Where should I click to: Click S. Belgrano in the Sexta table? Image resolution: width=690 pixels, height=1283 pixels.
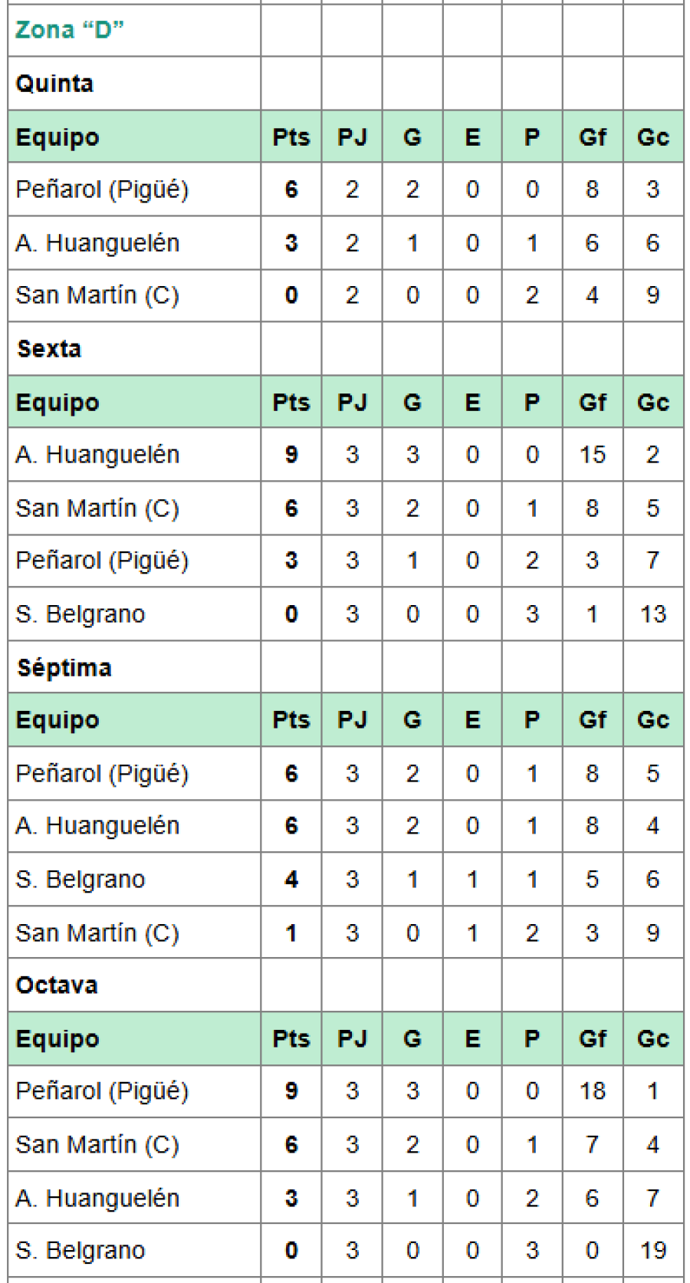click(x=80, y=614)
